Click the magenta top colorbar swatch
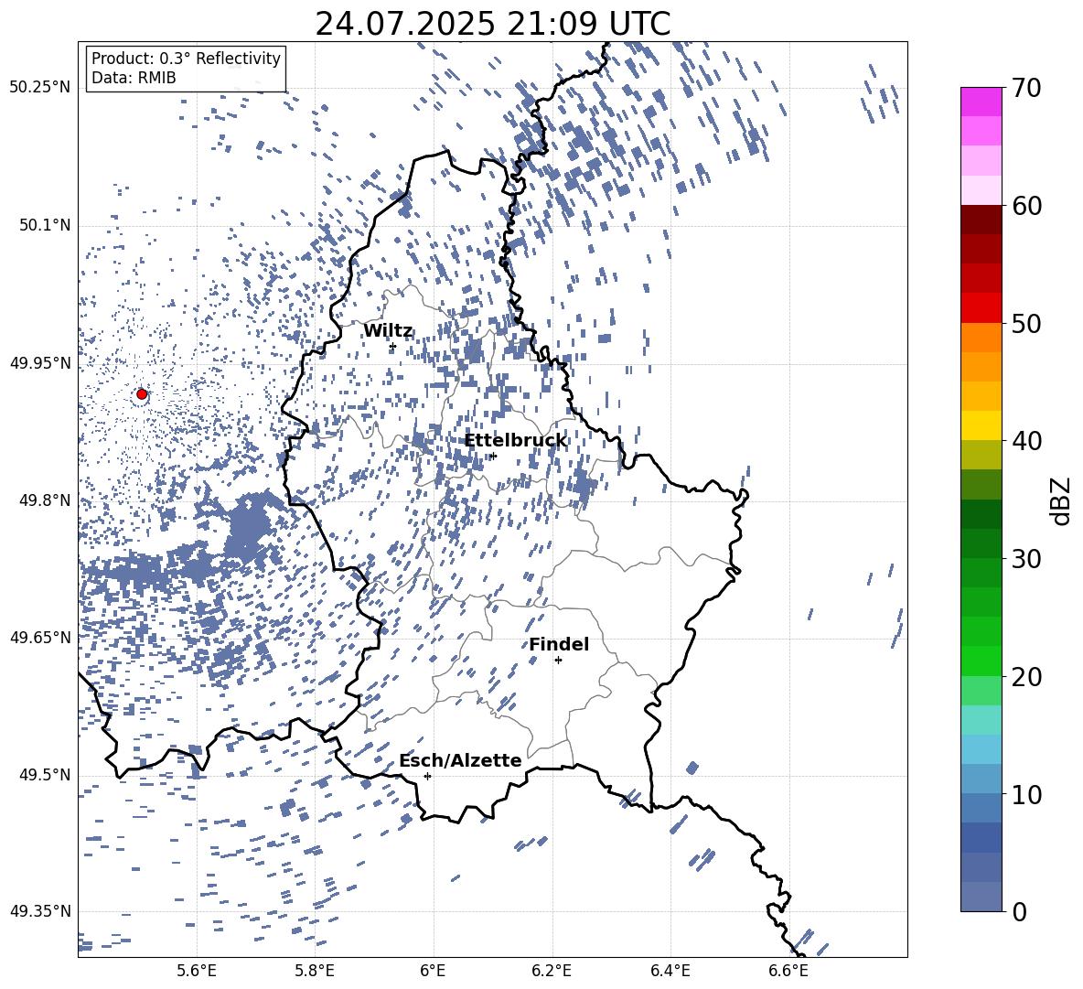This screenshot has height=989, width=1083. (981, 102)
